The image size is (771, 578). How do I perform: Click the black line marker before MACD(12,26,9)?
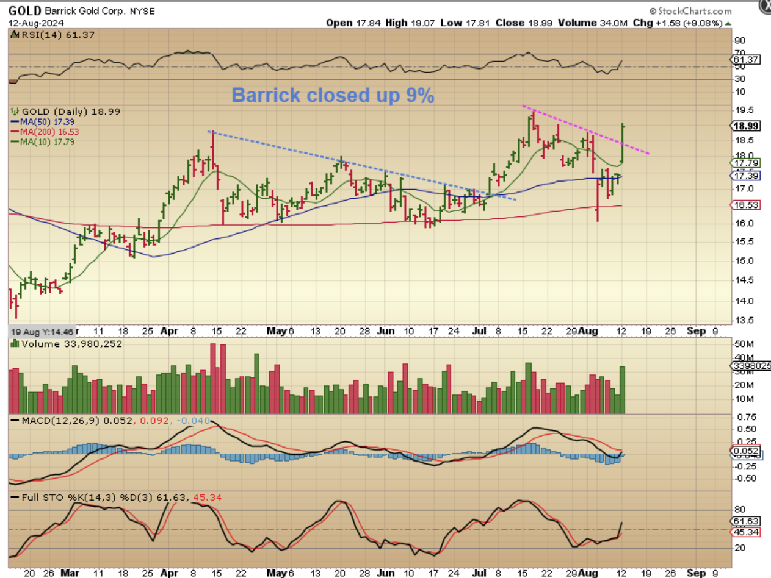(15, 422)
